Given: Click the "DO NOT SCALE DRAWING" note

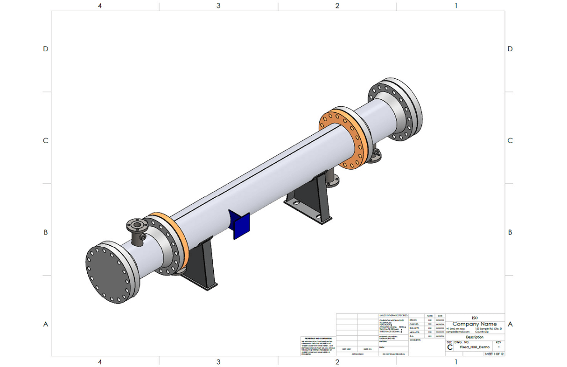Looking at the screenshot, I should click(x=393, y=354).
